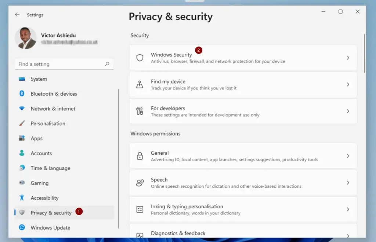Maximize the Settings window
The image size is (376, 242).
[x=340, y=11]
